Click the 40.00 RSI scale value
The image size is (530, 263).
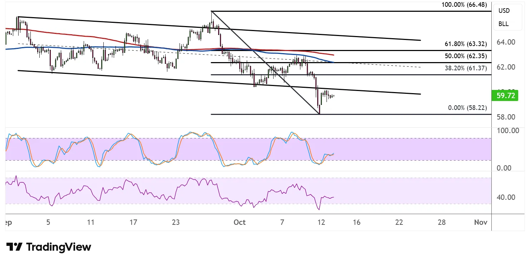coord(506,197)
